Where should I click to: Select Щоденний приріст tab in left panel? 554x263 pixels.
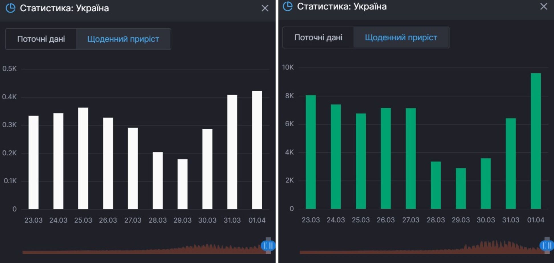[123, 39]
